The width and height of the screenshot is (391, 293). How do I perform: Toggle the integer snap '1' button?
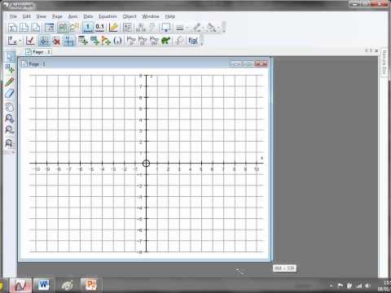click(x=88, y=28)
